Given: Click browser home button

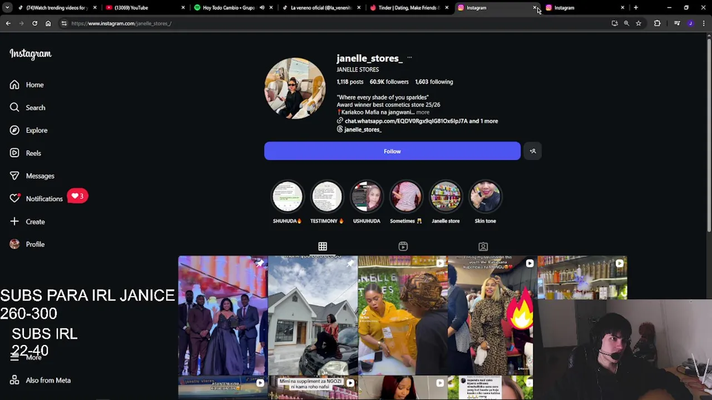Looking at the screenshot, I should (48, 23).
